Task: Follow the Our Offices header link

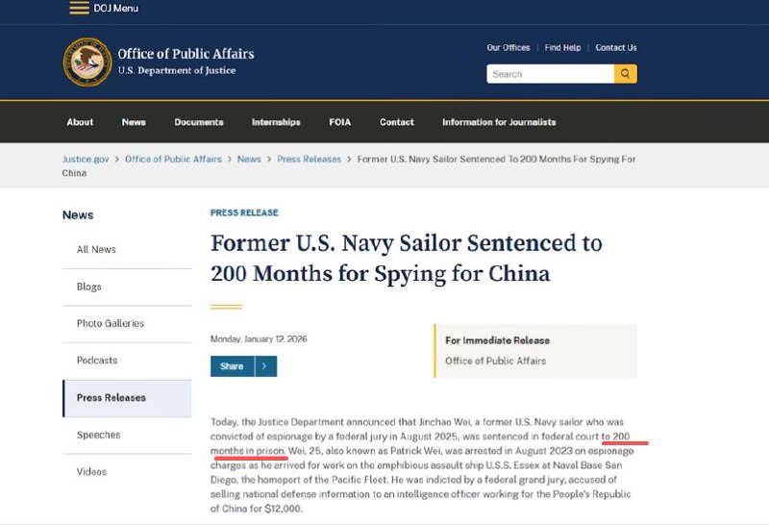Action: click(x=509, y=48)
